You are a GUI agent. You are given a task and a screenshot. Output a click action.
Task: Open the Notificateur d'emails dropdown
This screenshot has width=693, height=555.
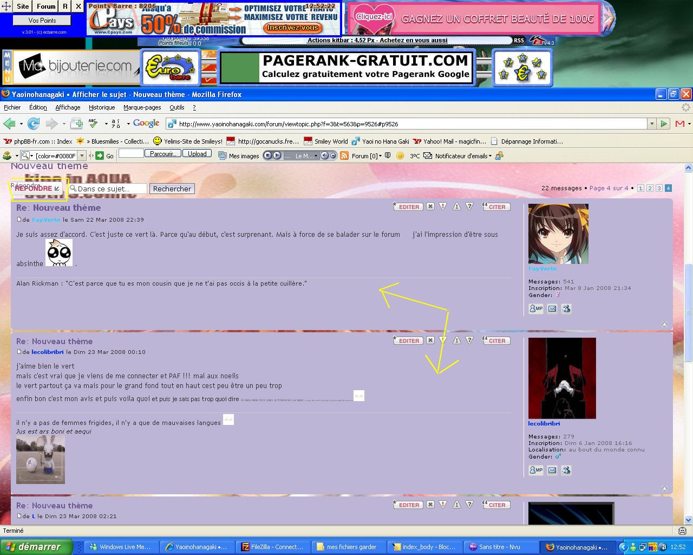pyautogui.click(x=490, y=156)
